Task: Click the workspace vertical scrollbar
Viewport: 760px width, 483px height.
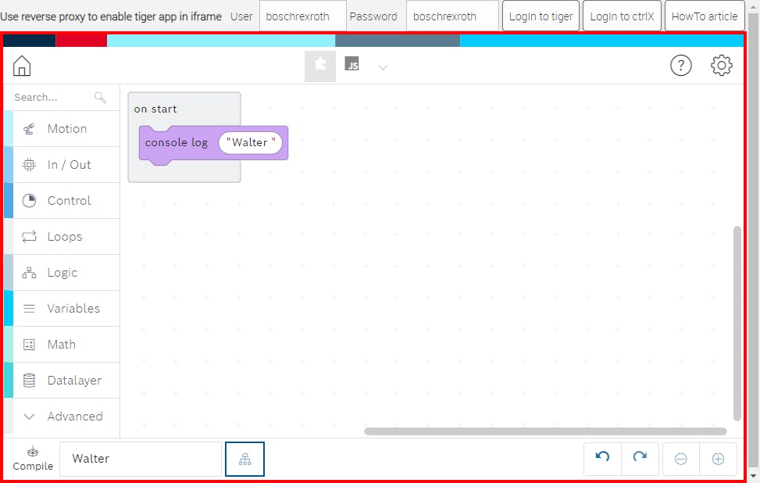Action: [x=737, y=324]
